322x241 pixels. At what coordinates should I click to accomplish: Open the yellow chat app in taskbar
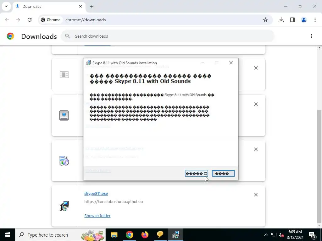(160, 235)
